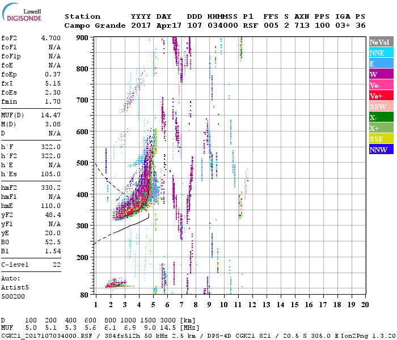This screenshot has width=397, height=340.
Task: Pick the yellow SSE legend entry
Action: coord(381,139)
